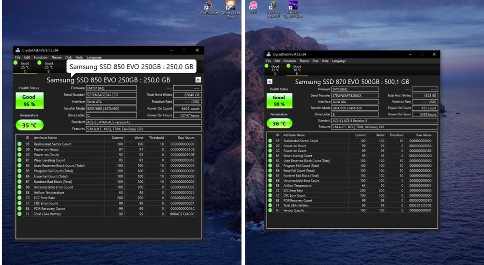Open File menu in left window
This screenshot has height=265, width=484.
(x=18, y=58)
